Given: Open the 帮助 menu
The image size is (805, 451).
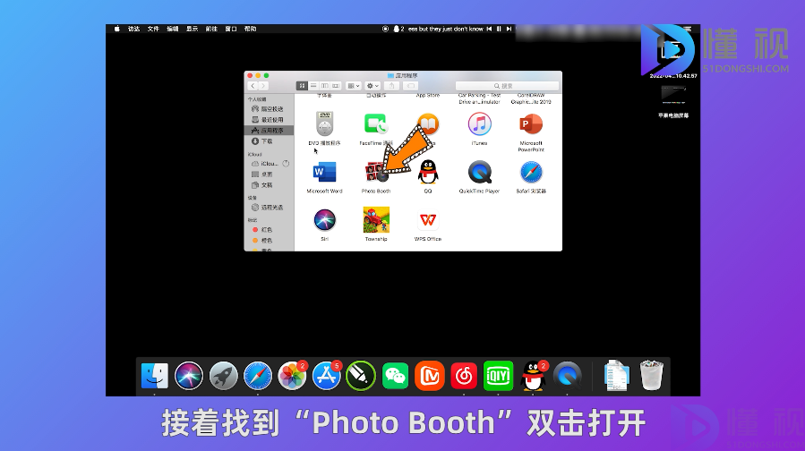Looking at the screenshot, I should point(250,29).
